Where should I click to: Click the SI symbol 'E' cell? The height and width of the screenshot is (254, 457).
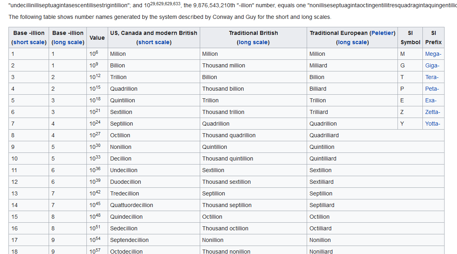coord(410,100)
